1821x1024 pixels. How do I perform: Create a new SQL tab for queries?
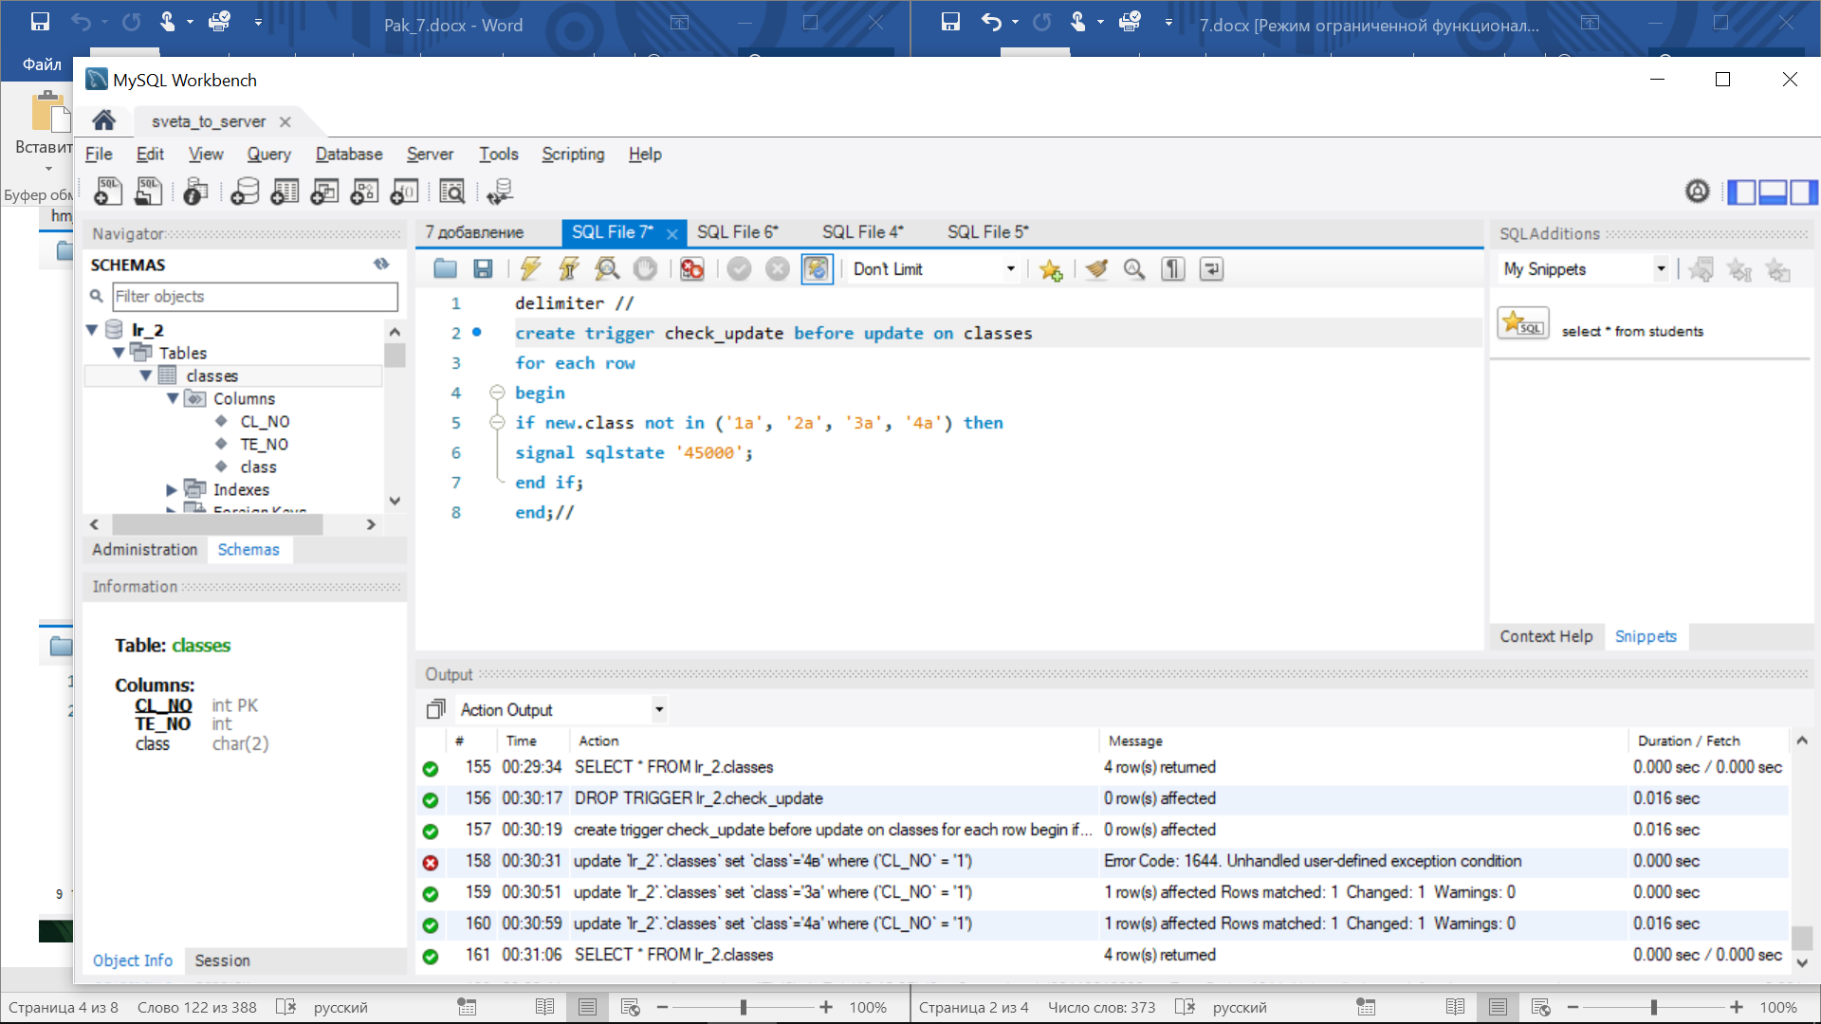pos(108,192)
